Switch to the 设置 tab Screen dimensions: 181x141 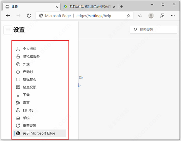(31, 7)
